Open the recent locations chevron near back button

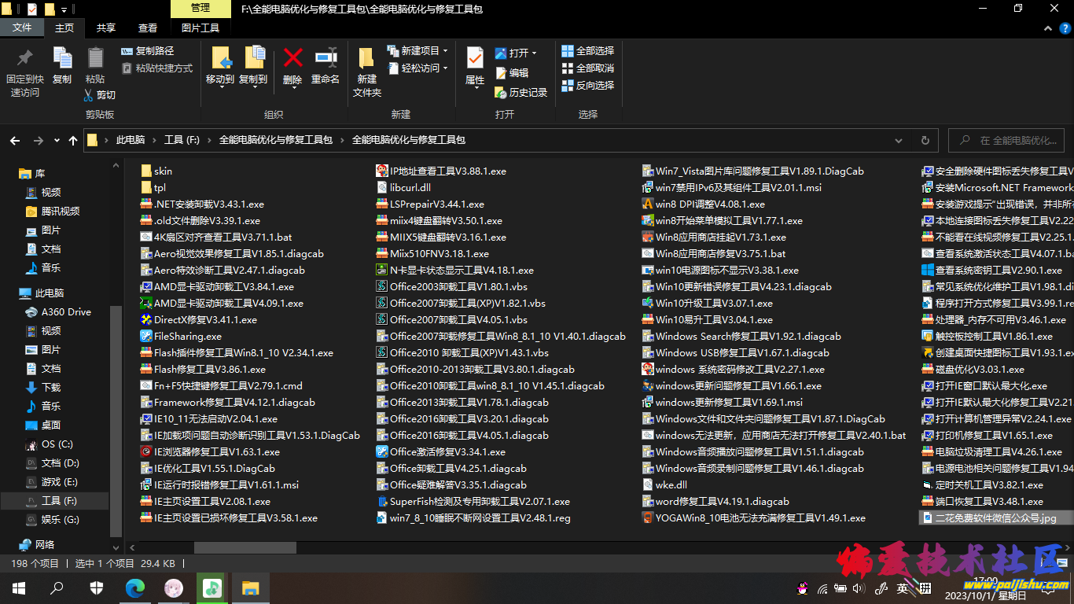point(56,139)
